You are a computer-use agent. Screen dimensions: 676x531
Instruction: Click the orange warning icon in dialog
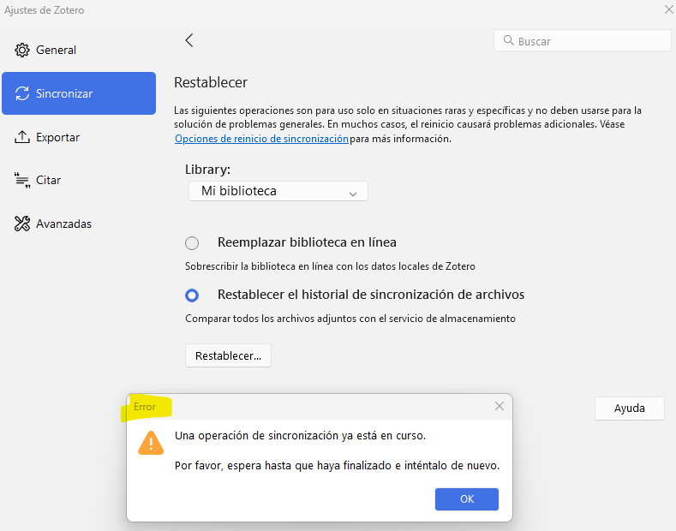click(151, 443)
